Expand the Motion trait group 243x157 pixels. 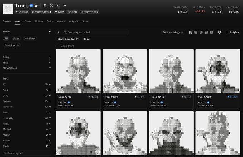point(27,135)
